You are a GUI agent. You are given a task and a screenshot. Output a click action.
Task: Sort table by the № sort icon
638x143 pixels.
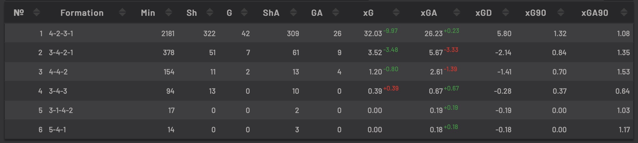point(36,12)
